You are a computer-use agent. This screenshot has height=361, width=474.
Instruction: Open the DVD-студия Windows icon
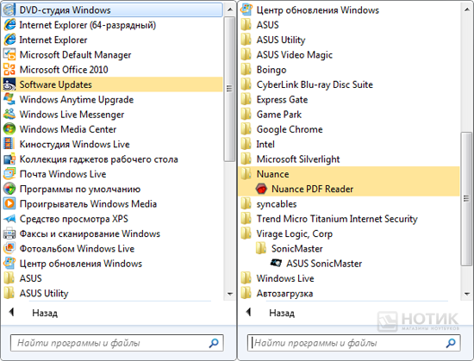(x=9, y=10)
